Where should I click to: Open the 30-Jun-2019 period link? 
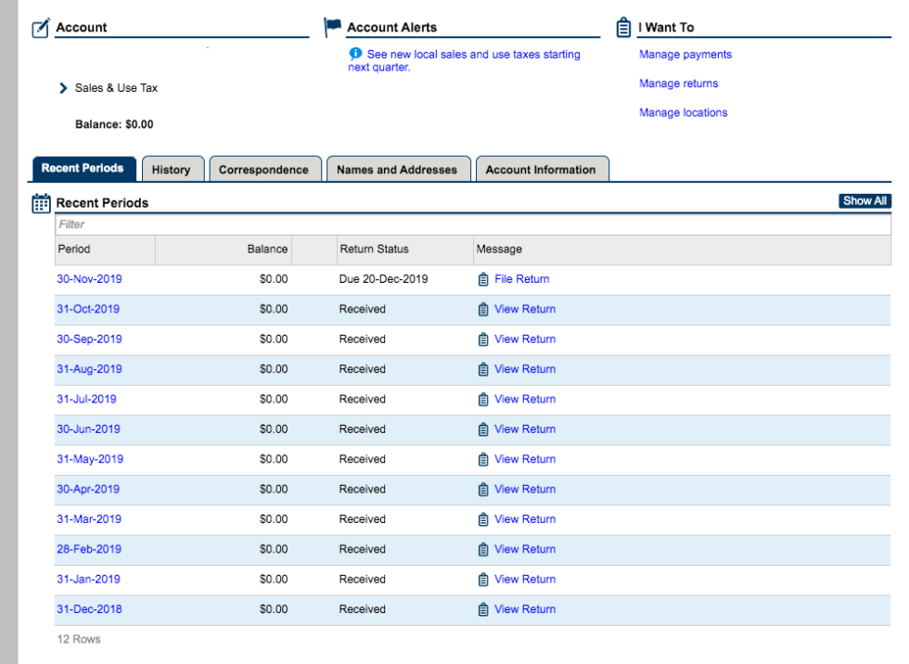[88, 429]
